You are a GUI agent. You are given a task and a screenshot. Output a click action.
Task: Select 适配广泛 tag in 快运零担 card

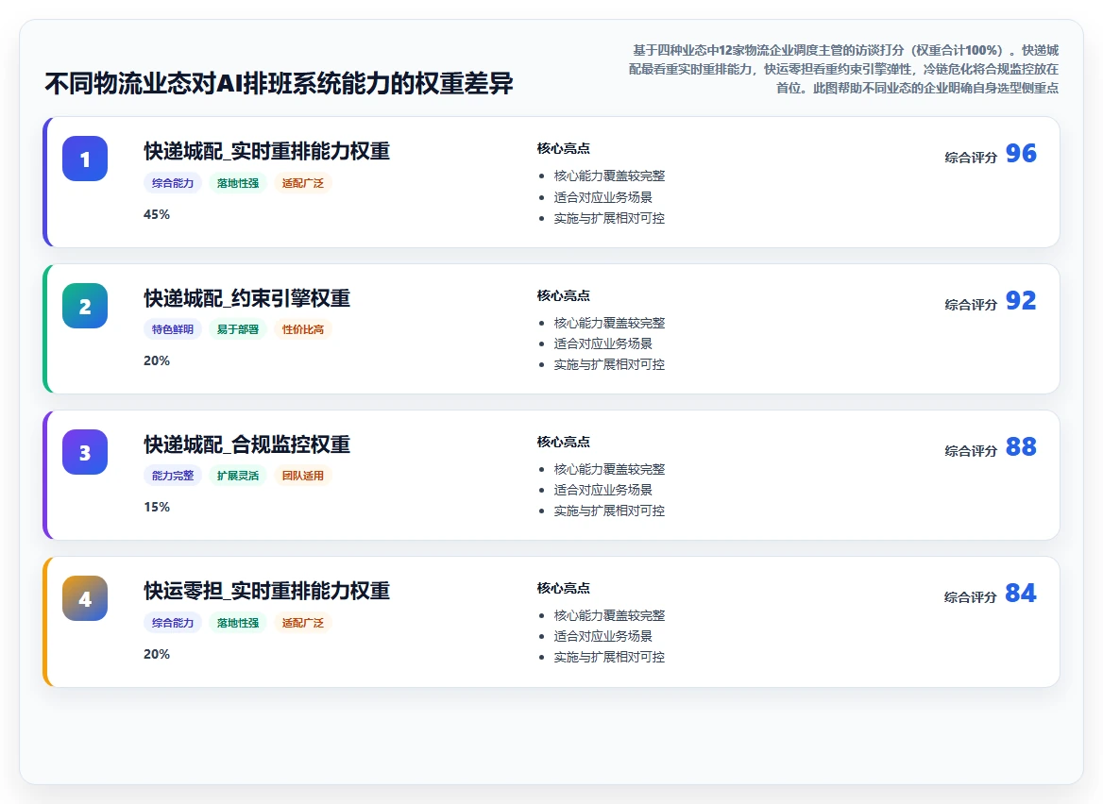click(302, 623)
